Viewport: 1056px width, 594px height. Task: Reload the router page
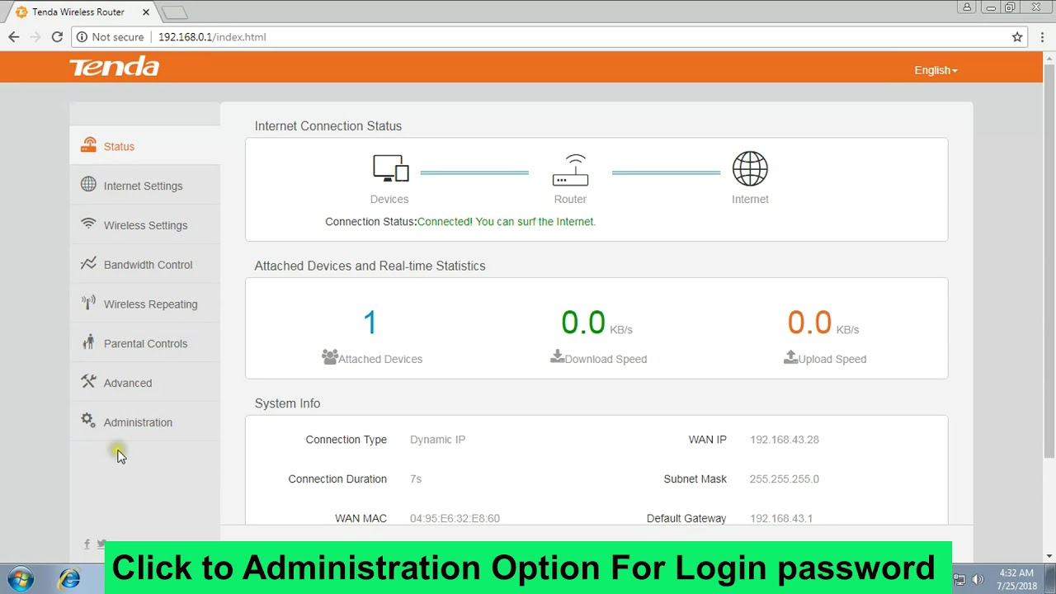(x=57, y=37)
